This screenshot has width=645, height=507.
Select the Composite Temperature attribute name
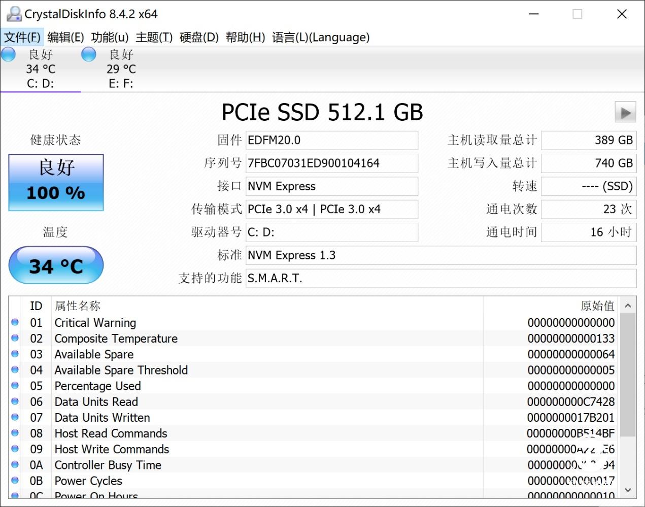pyautogui.click(x=116, y=339)
